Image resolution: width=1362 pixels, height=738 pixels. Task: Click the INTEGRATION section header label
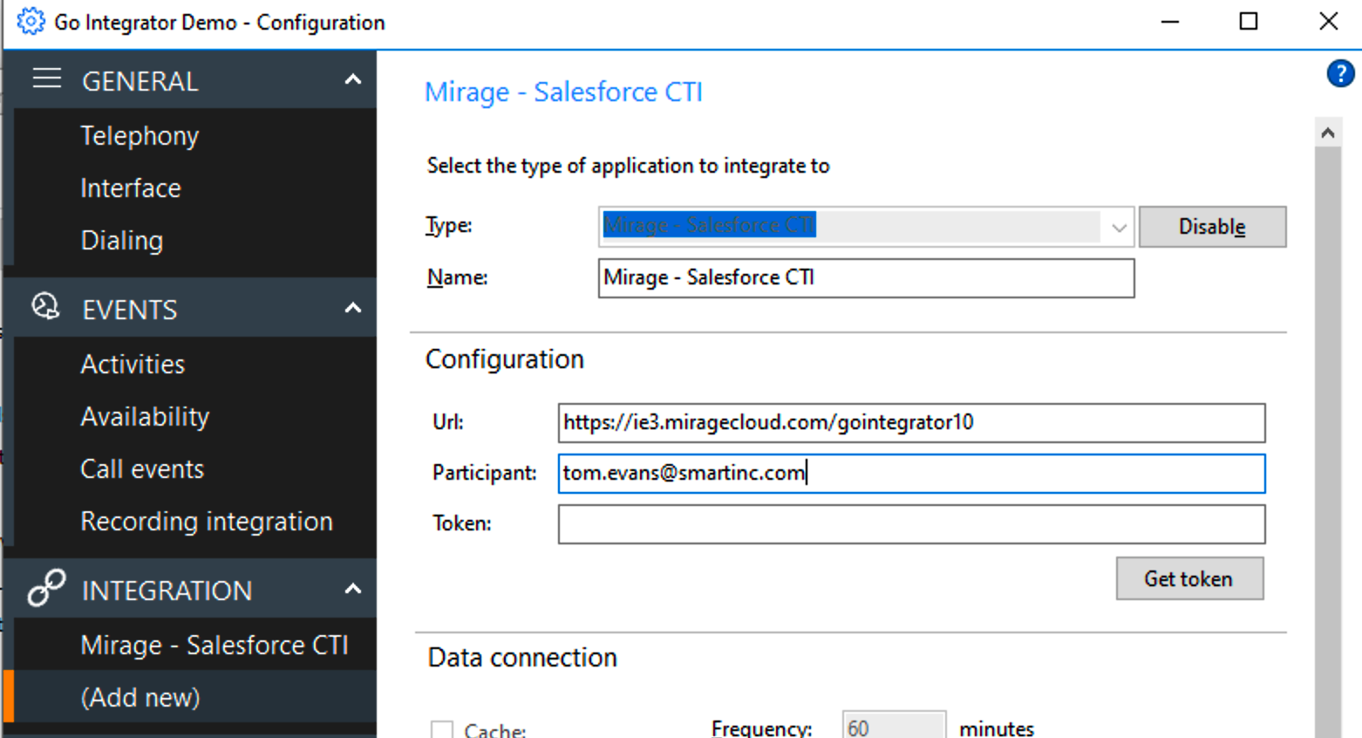[x=167, y=591]
